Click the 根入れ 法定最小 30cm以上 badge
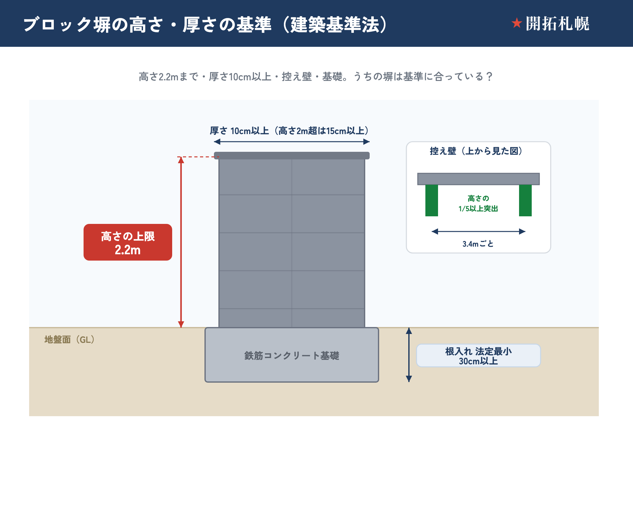The height and width of the screenshot is (506, 633). [478, 356]
